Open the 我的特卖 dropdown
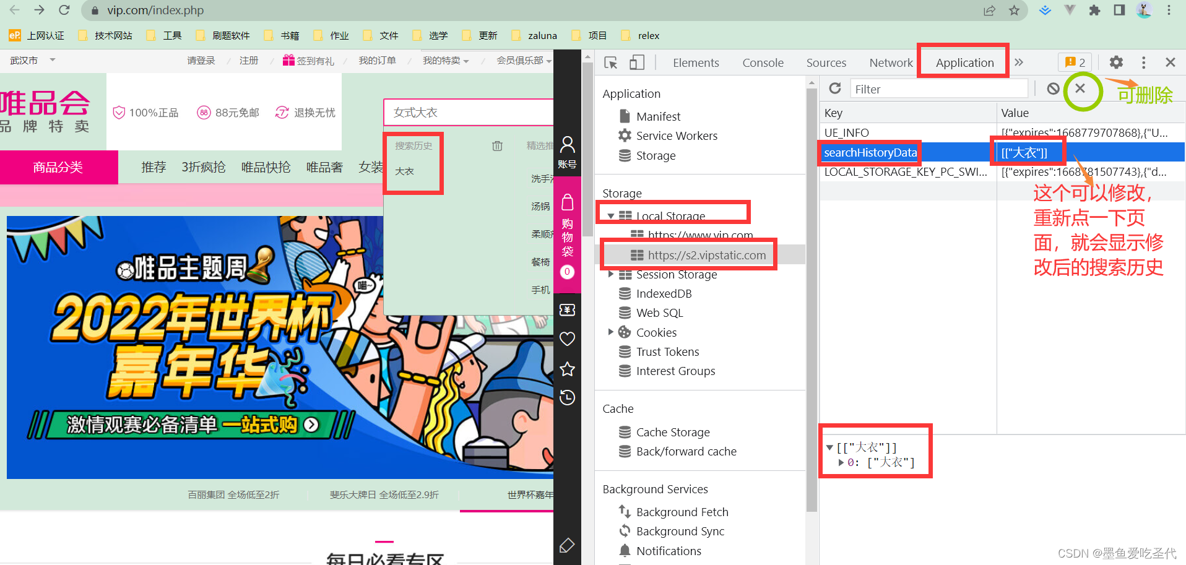Screen dimensions: 1186x565 [x=446, y=60]
